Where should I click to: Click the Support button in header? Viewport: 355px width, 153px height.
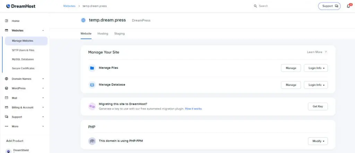click(x=329, y=6)
